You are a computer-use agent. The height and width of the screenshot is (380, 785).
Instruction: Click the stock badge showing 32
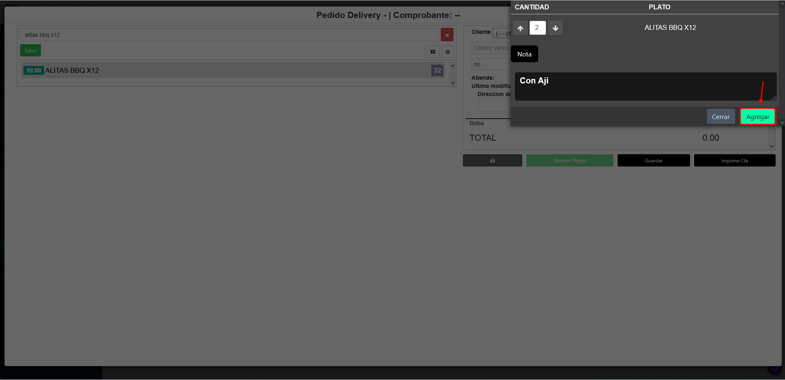438,70
